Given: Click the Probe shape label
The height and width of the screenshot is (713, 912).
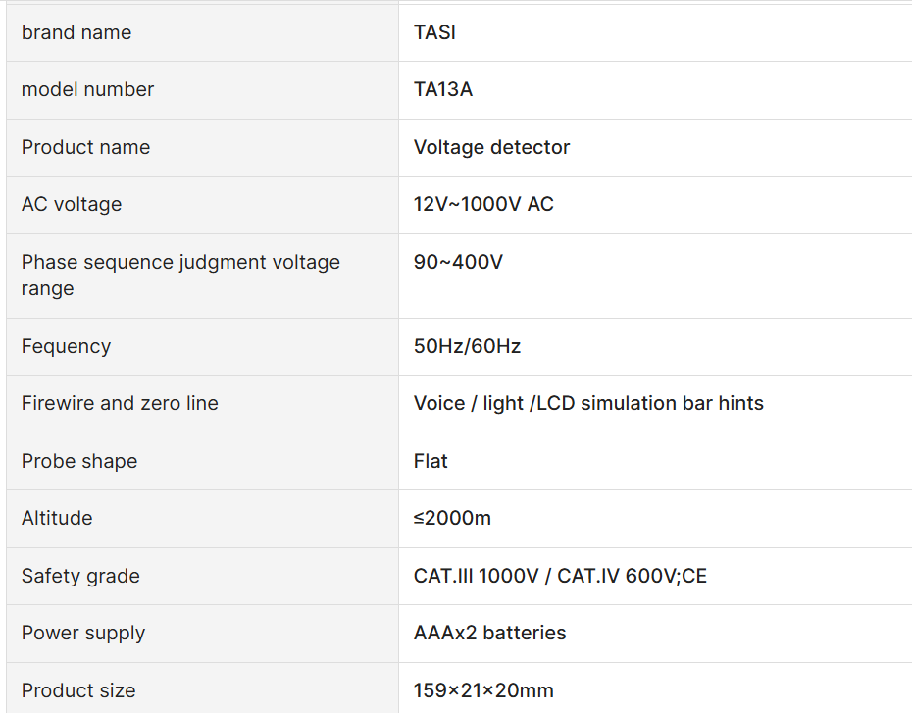Looking at the screenshot, I should pos(79,461).
